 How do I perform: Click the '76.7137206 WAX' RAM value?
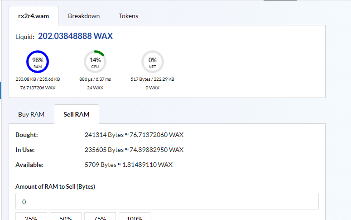coord(38,88)
